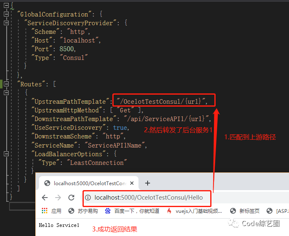Viewport: 289px width, 236px height.
Task: Open the [ASP. bookmark
Action: [277, 211]
